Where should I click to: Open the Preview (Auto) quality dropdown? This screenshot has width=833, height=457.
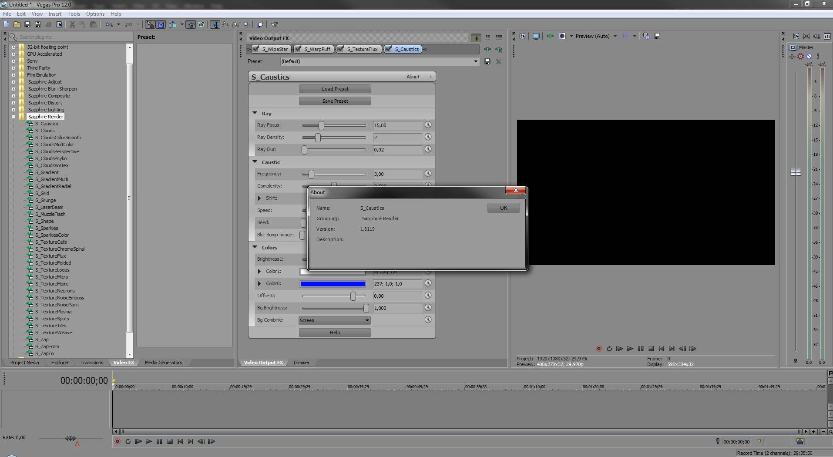(615, 36)
